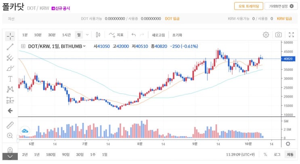
Task: Toggle the 자동 auto scale
Action: [290, 154]
